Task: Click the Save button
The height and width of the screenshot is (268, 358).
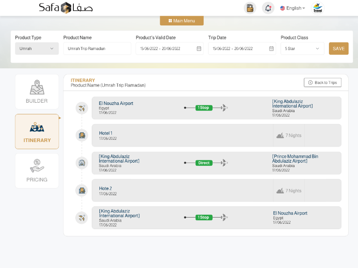Action: coord(338,49)
